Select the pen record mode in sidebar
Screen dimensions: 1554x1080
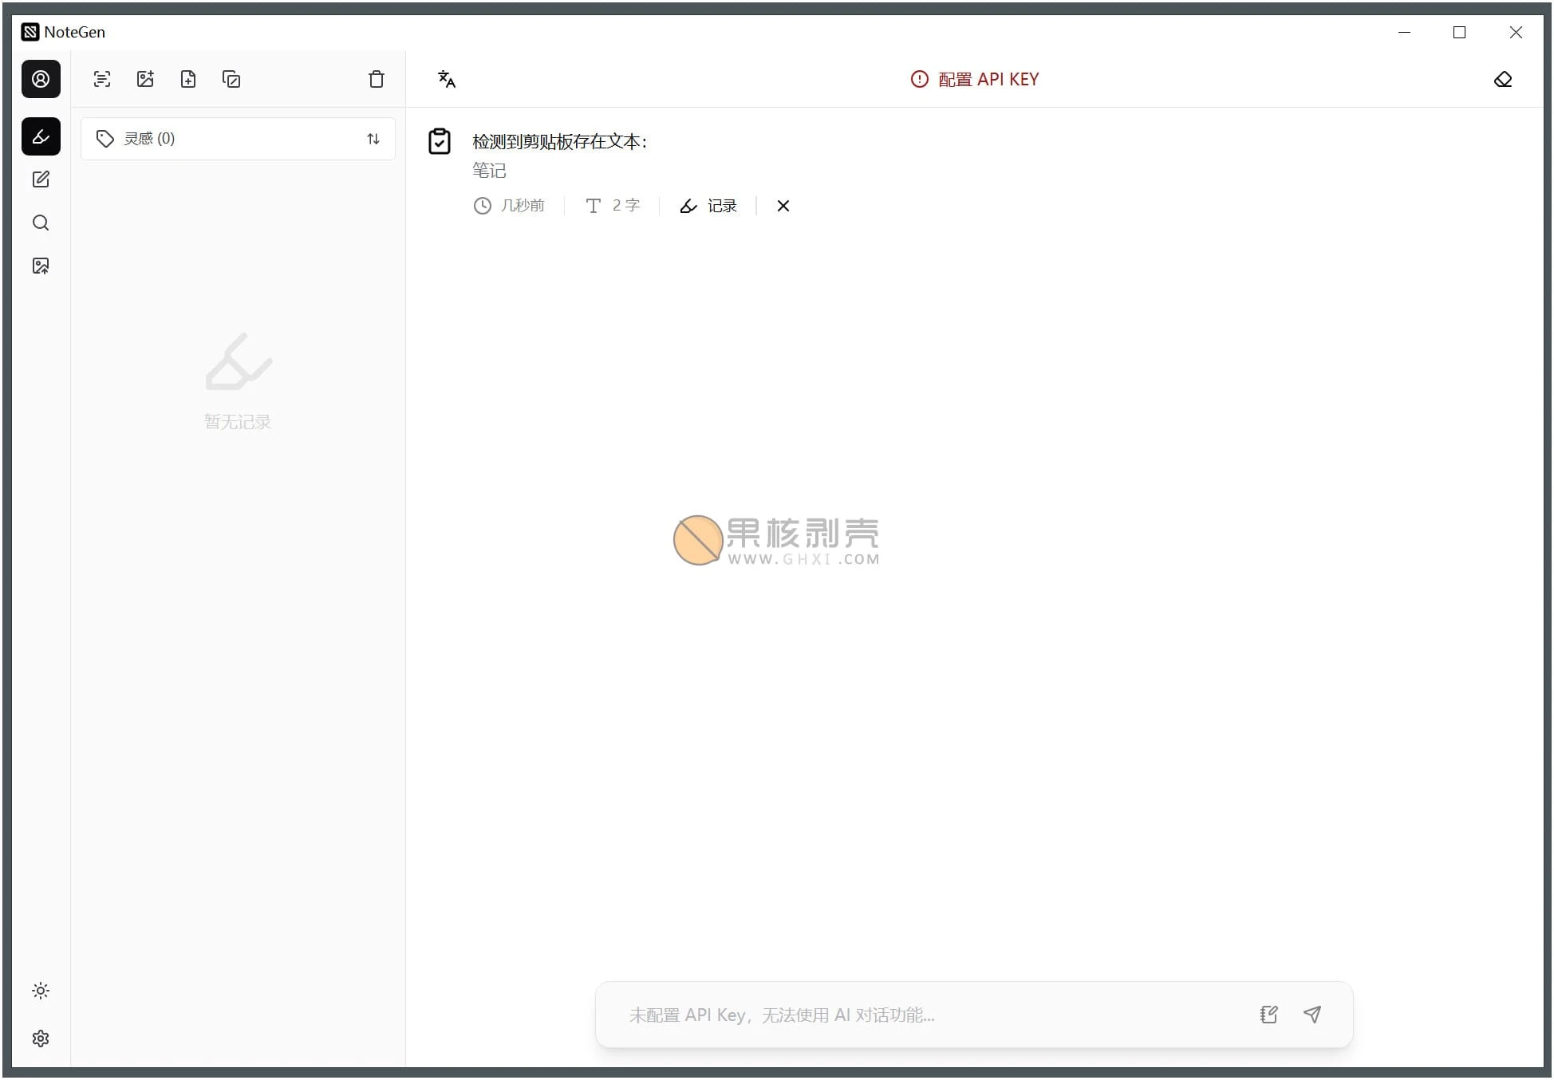41,136
